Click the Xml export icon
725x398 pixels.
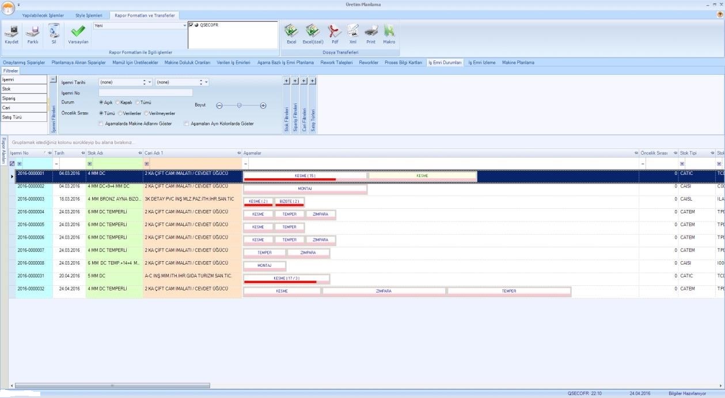352,32
